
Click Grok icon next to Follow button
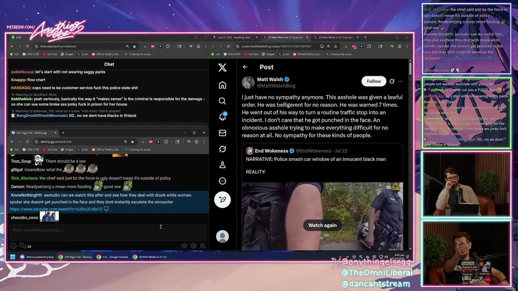392,81
